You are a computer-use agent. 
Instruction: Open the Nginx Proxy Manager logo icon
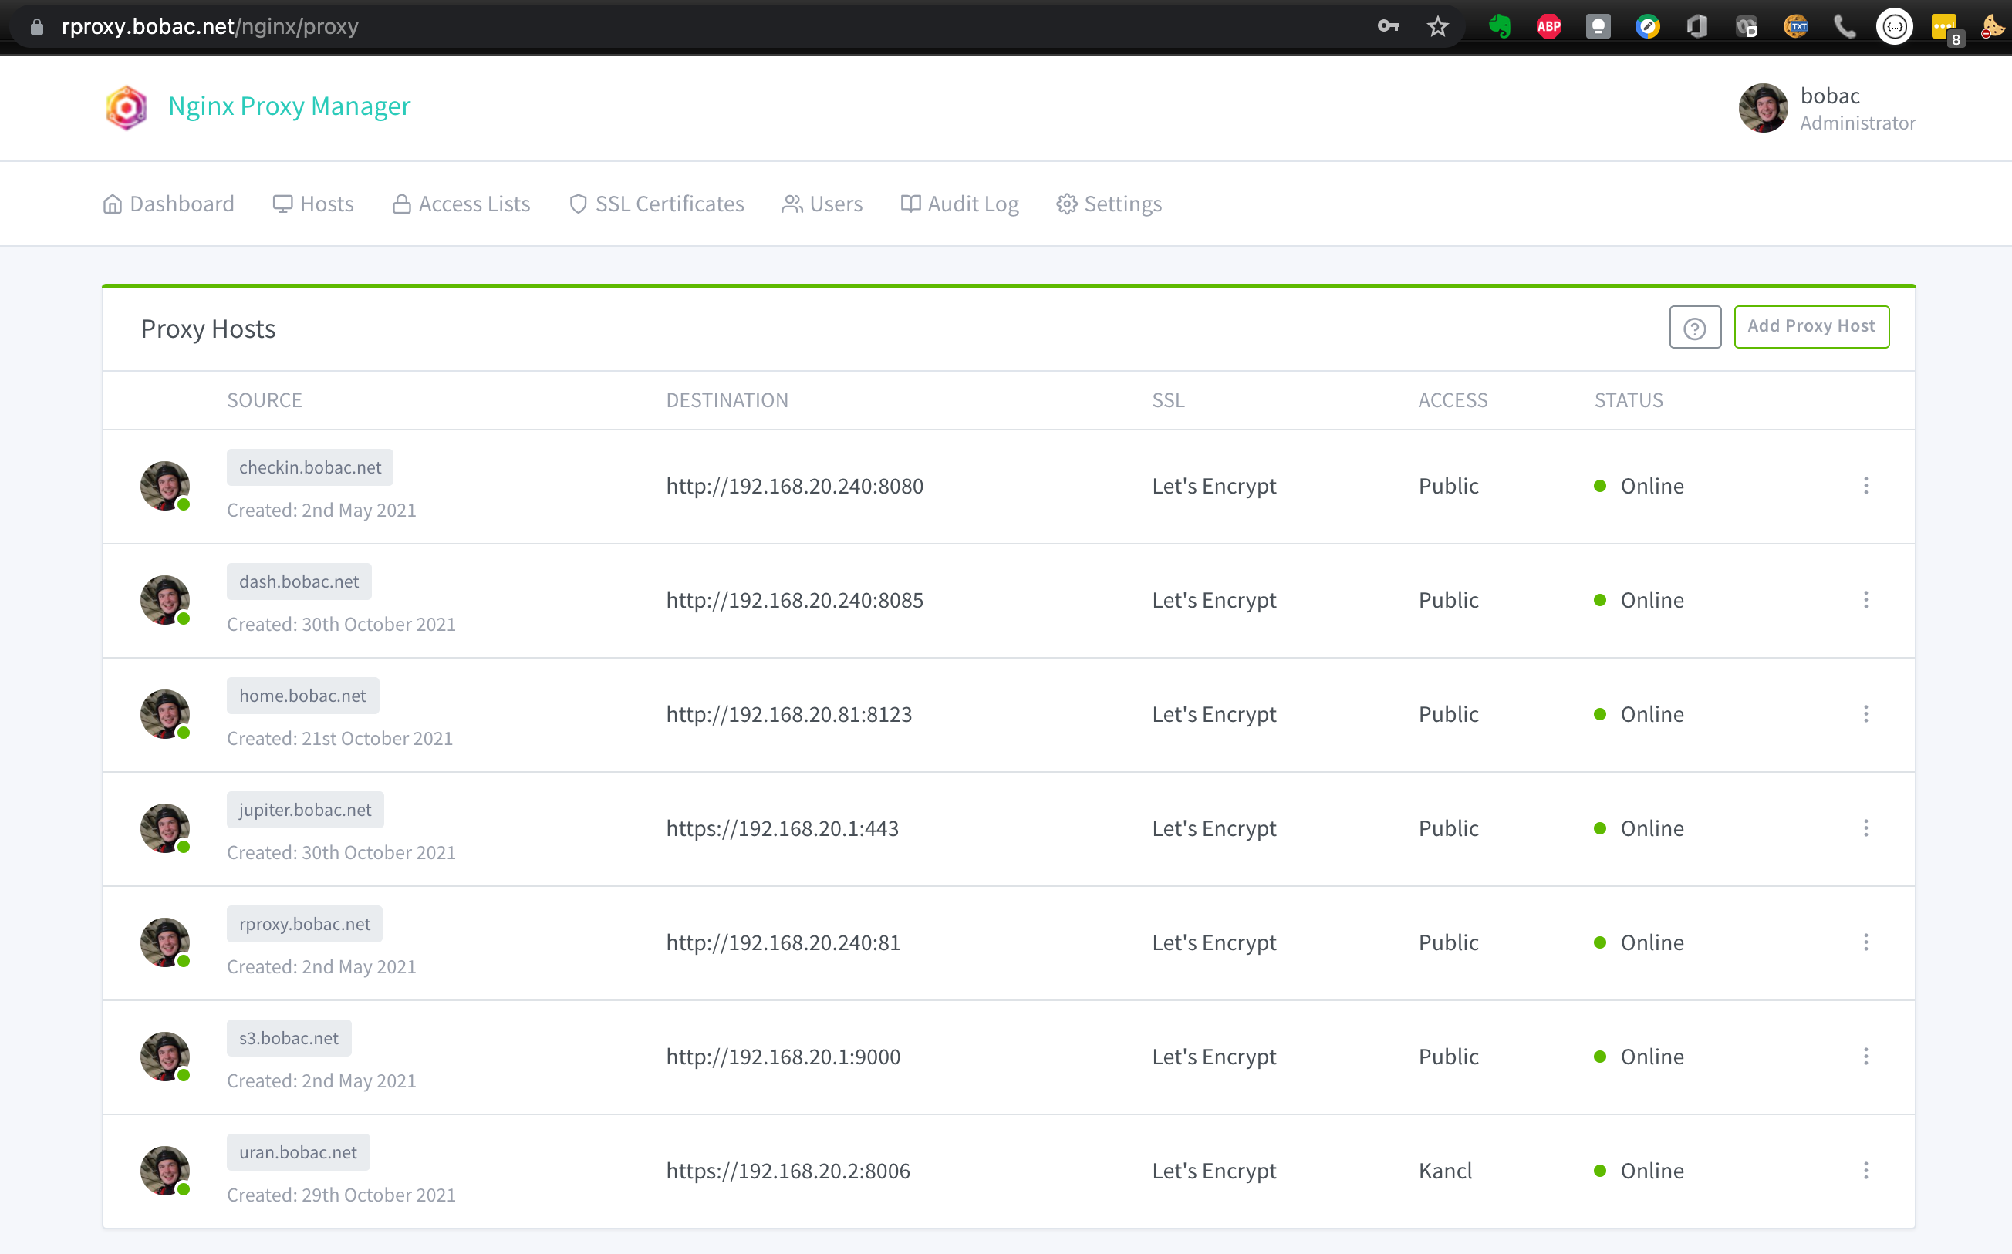coord(125,106)
